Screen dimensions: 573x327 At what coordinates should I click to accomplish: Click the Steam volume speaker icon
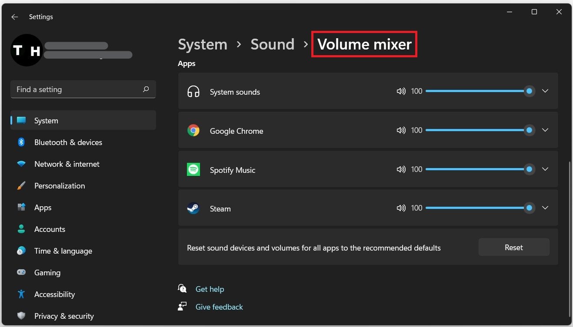[401, 208]
